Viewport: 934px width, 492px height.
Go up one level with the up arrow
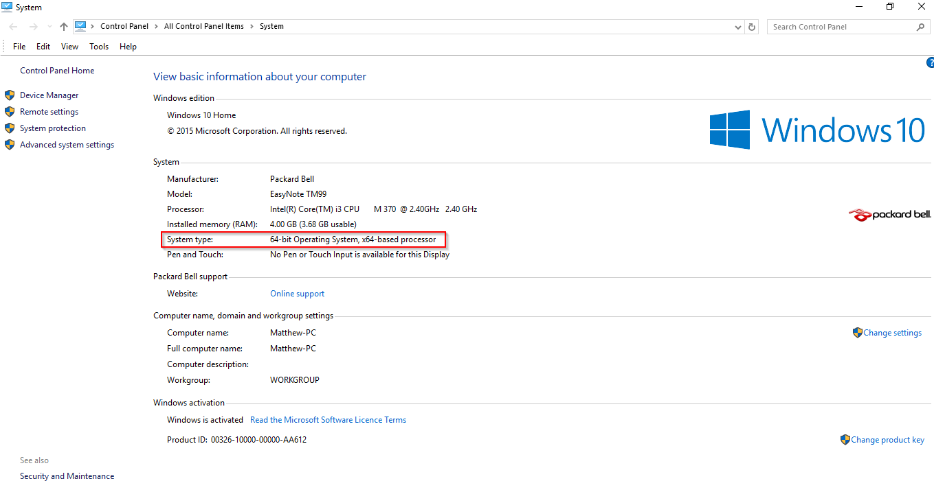pos(64,27)
